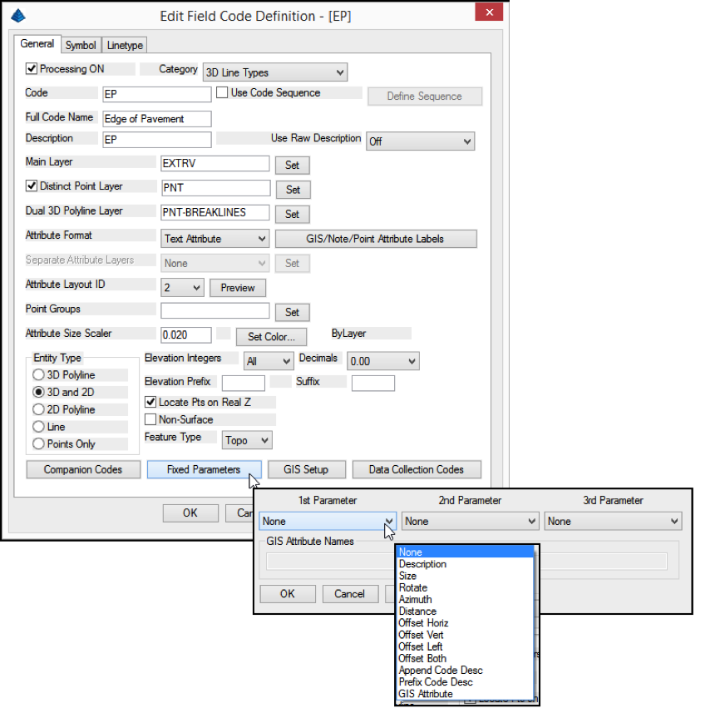This screenshot has width=720, height=718.
Task: Choose Offset Left in the parameter list
Action: pos(465,646)
